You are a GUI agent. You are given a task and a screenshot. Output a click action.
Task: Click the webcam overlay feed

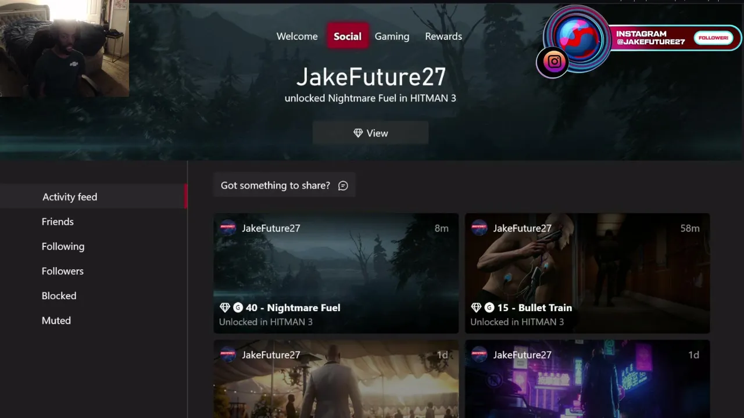tap(65, 49)
